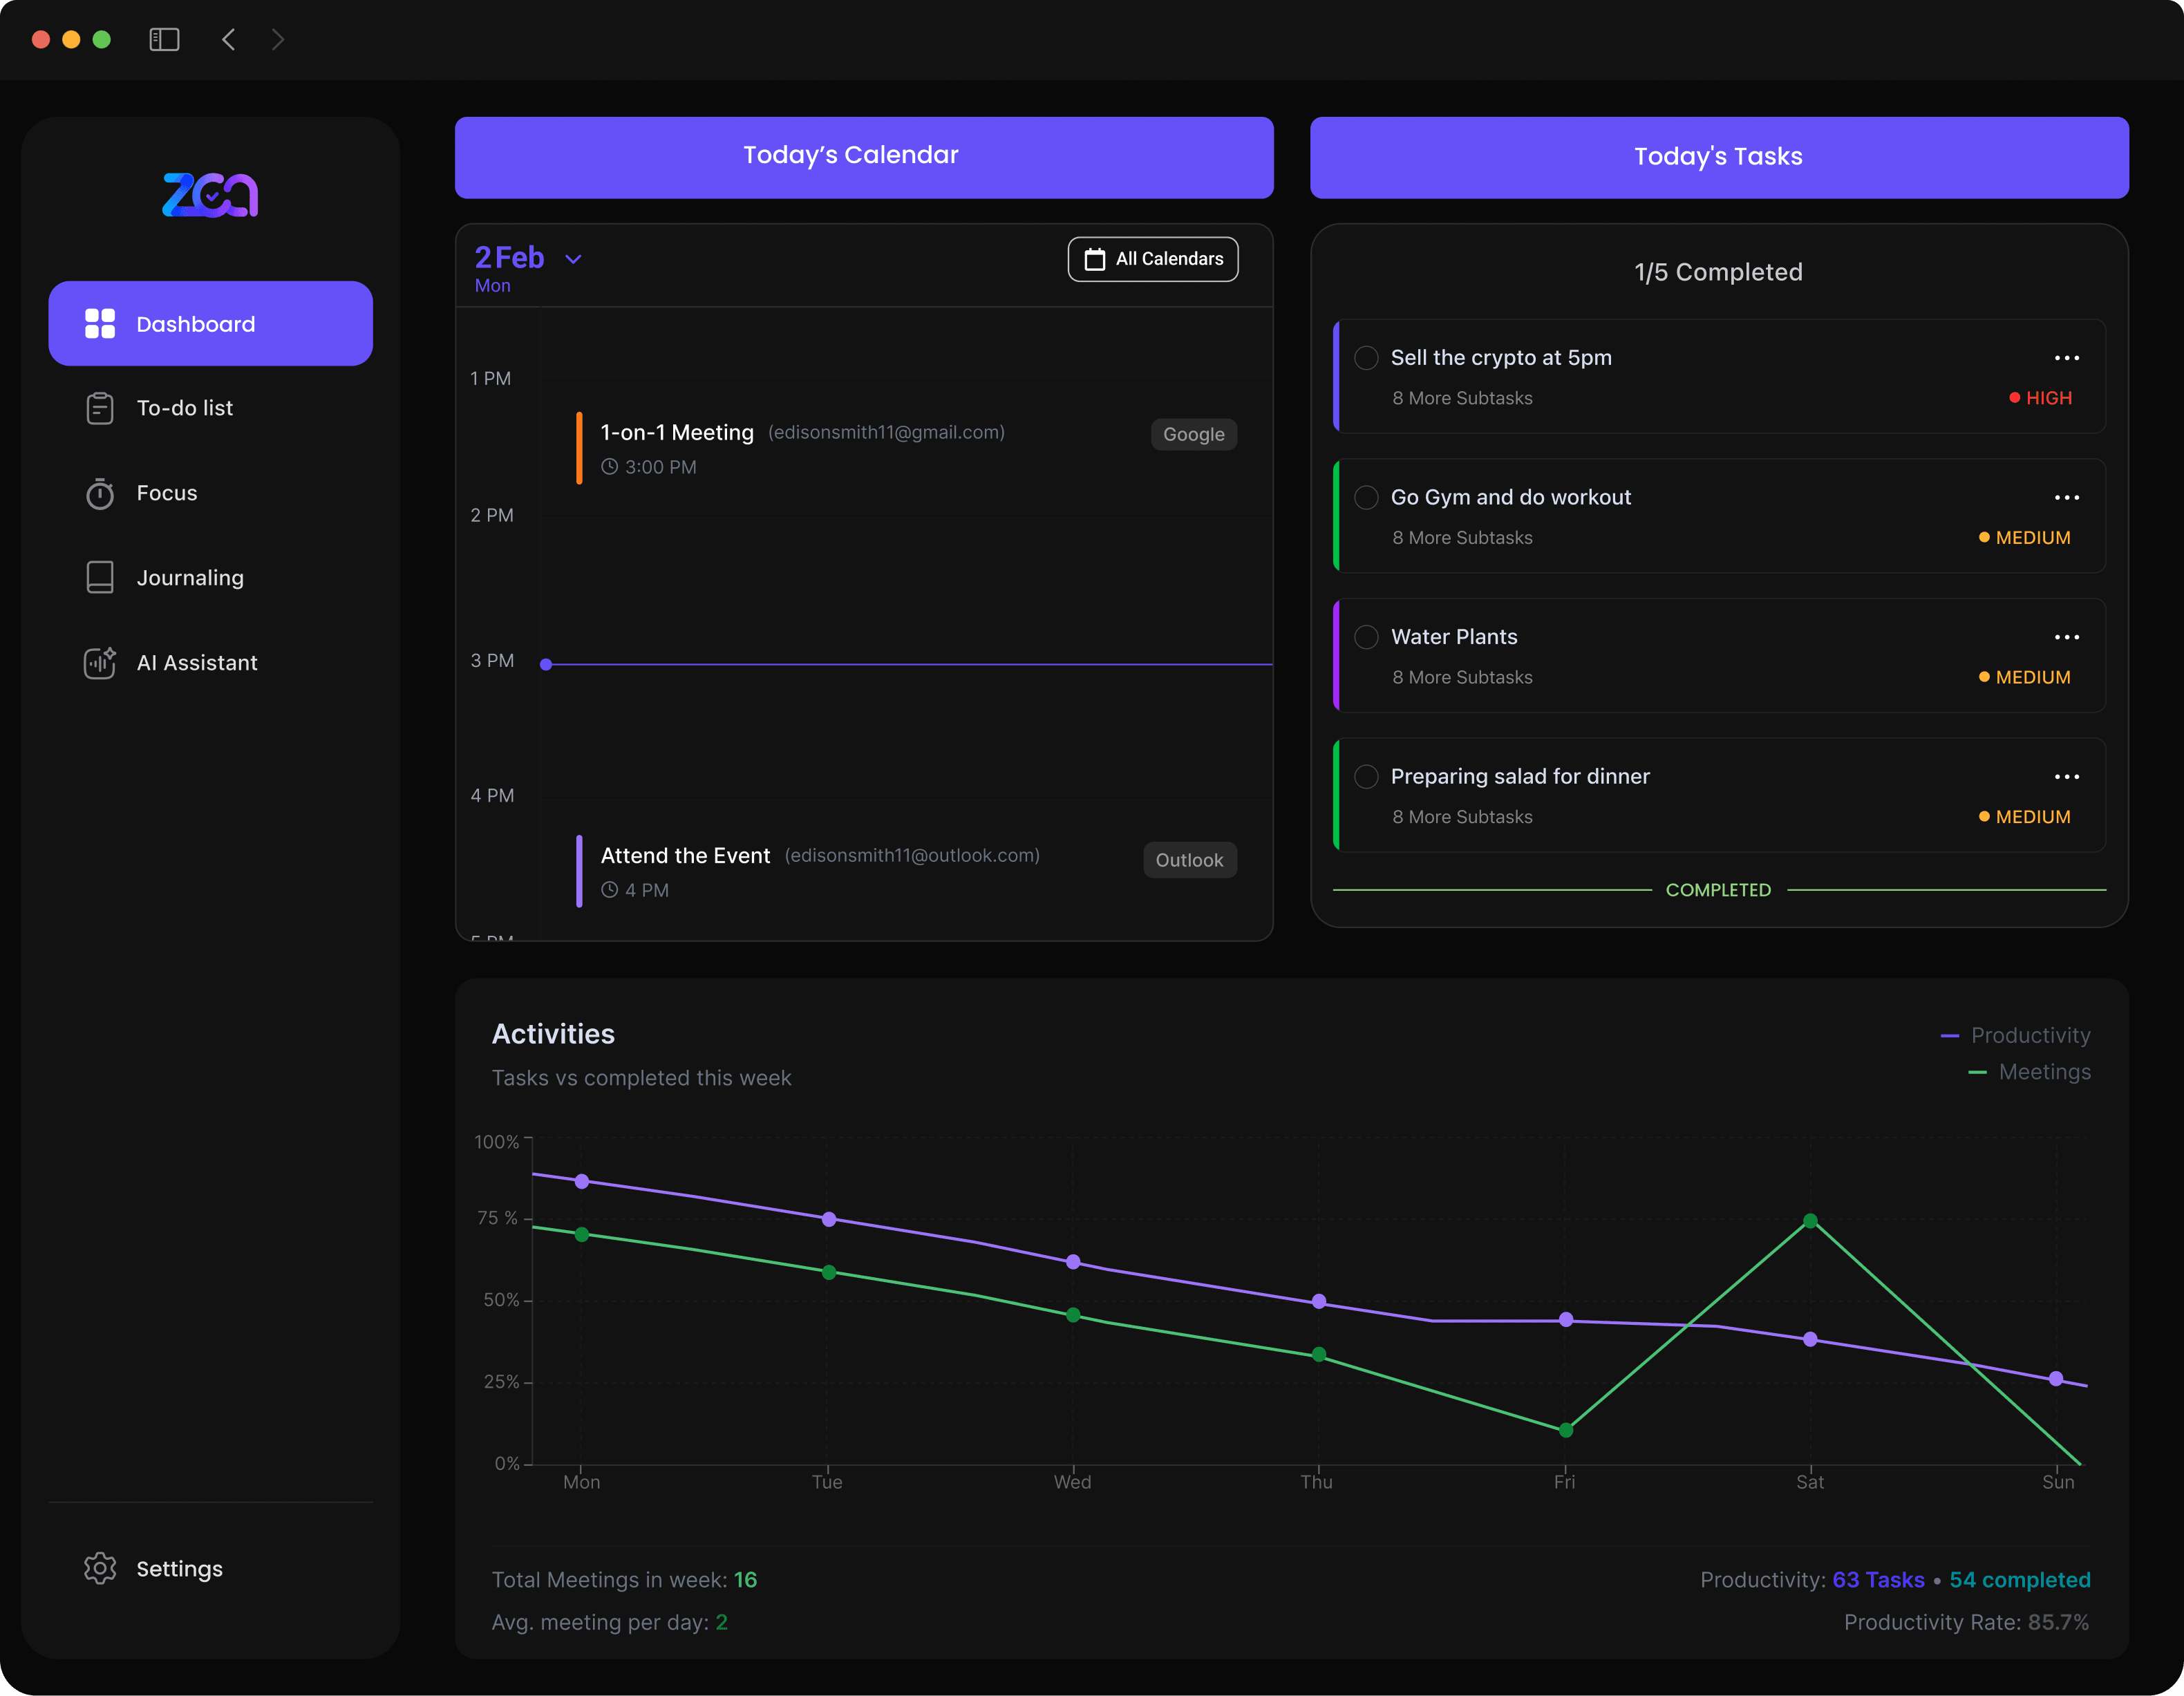Click edisonsmith11@gmail.com address

[x=886, y=432]
